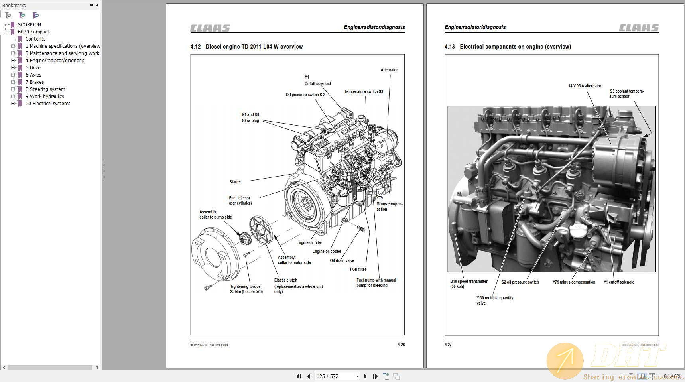The width and height of the screenshot is (685, 382).
Task: Select the 9 Work hydraulics bookmark
Action: [45, 96]
